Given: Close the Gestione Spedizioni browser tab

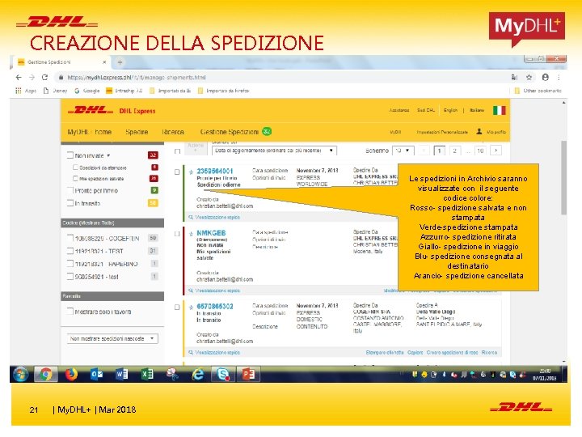Looking at the screenshot, I should coord(104,62).
